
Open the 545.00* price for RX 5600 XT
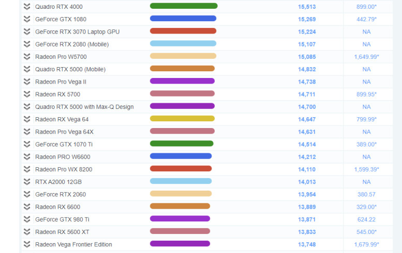(366, 232)
